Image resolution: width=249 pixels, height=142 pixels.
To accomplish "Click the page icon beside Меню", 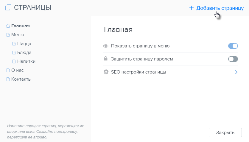I will tap(8, 35).
